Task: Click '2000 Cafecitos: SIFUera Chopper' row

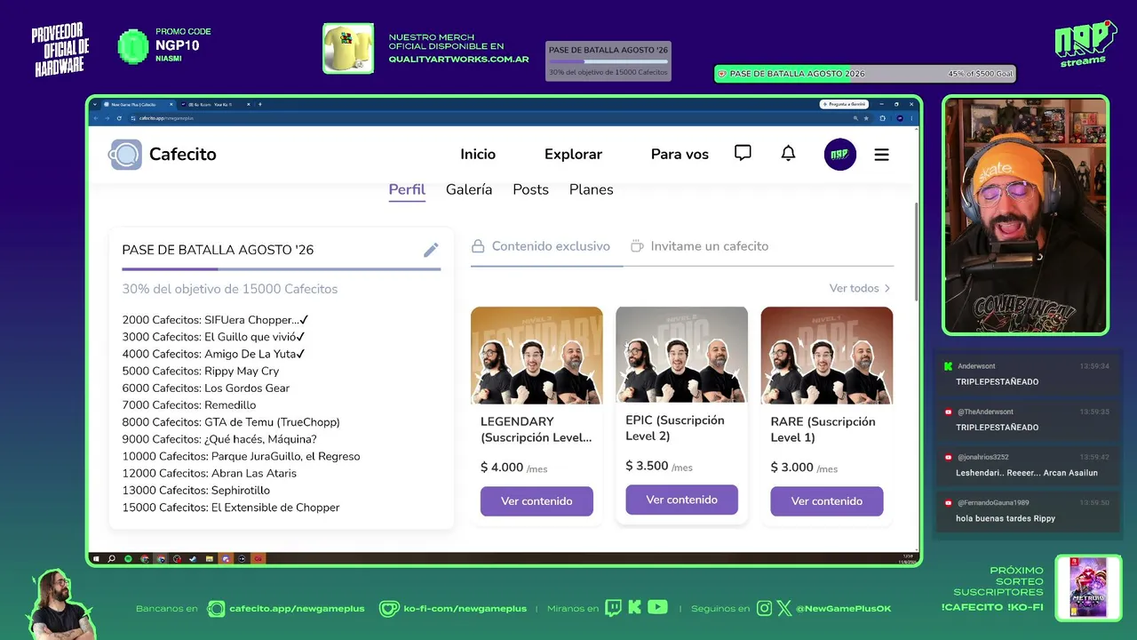Action: (x=216, y=320)
